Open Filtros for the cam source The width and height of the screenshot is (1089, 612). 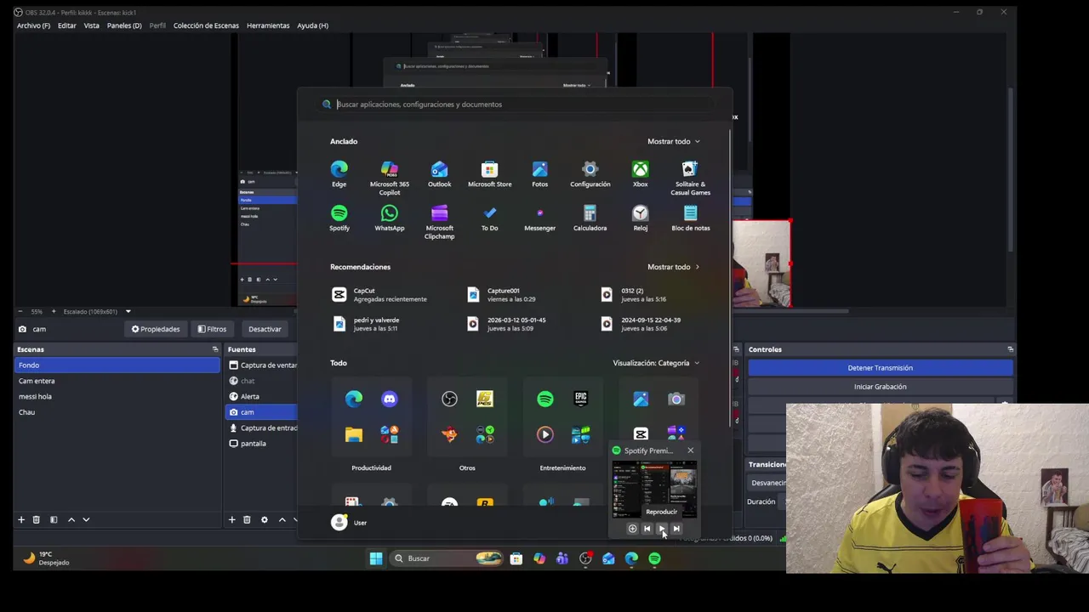point(212,329)
